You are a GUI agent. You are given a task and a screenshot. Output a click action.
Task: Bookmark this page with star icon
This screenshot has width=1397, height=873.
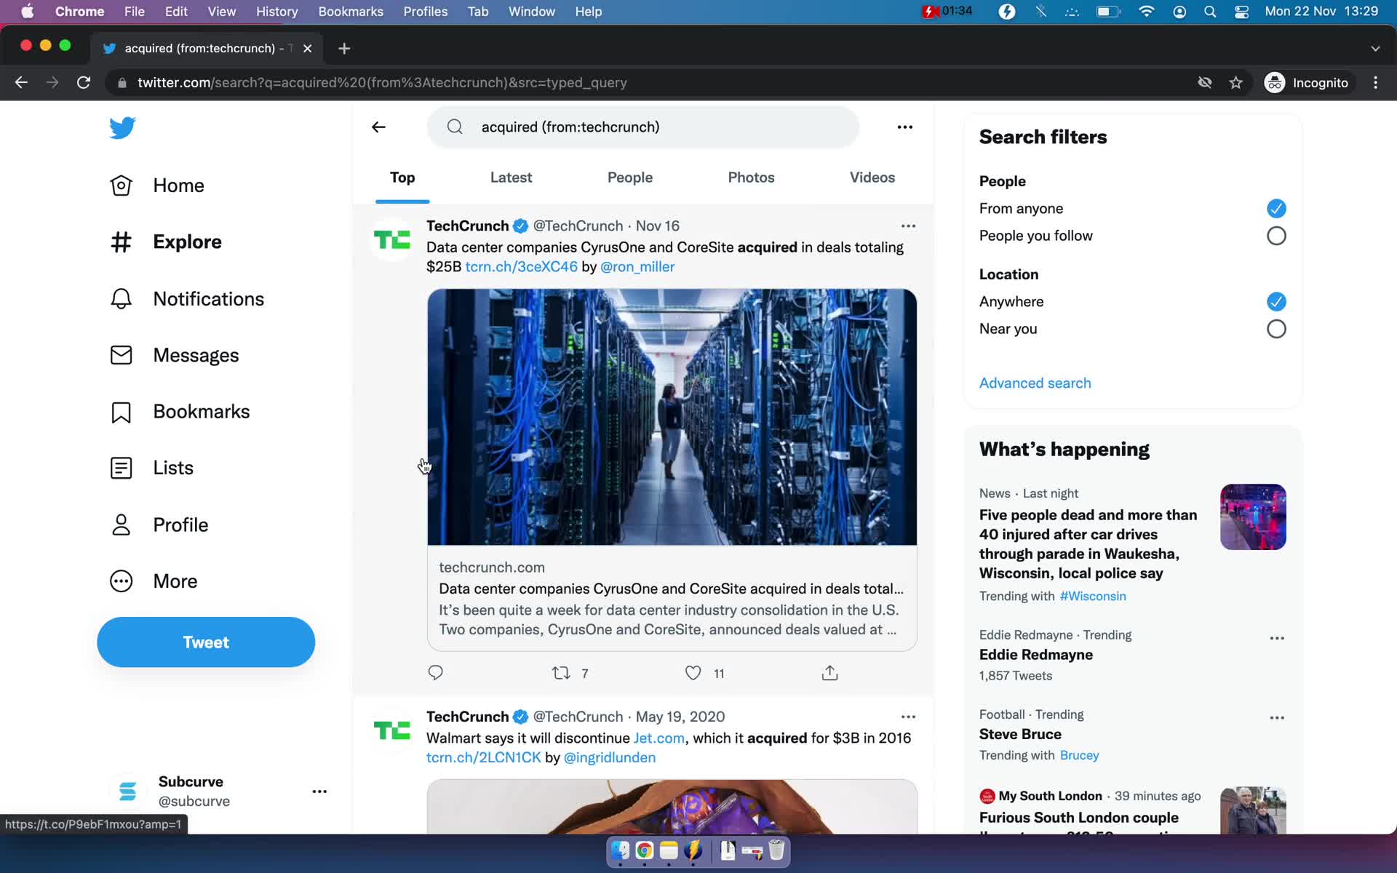coord(1235,82)
